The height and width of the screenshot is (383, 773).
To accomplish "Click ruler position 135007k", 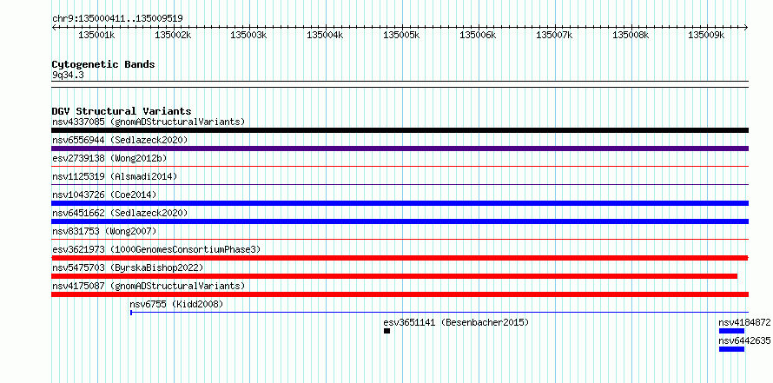I will [x=554, y=35].
